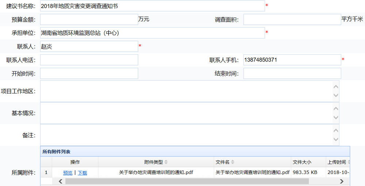The width and height of the screenshot is (365, 186).
Task: Select the 开始时间 date field
Action: [x=89, y=74]
